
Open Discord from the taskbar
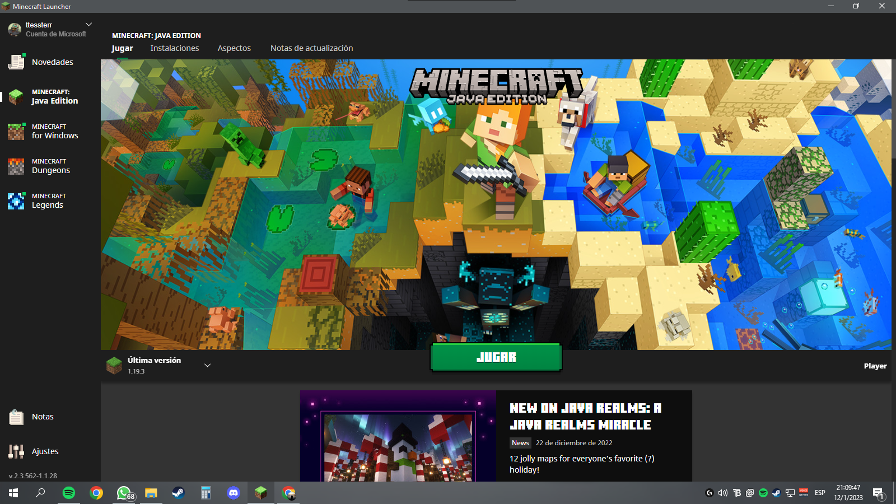point(234,493)
